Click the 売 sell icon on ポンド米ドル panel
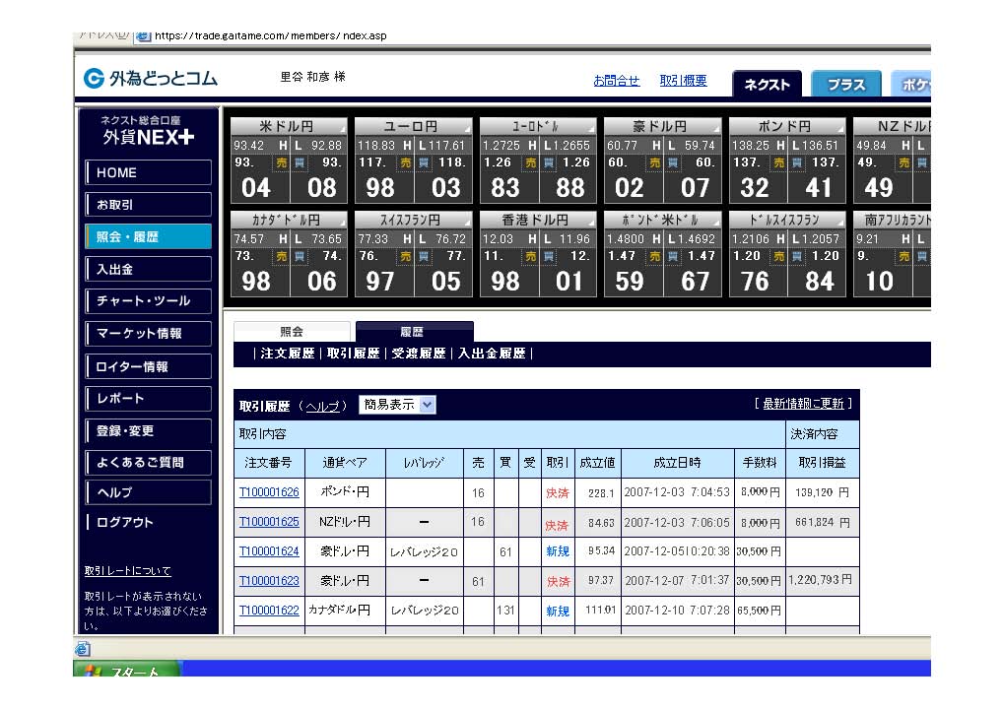Screen dimensions: 1003x709 click(654, 256)
